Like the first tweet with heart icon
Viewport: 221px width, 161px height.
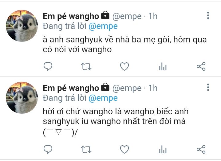pyautogui.click(x=124, y=66)
